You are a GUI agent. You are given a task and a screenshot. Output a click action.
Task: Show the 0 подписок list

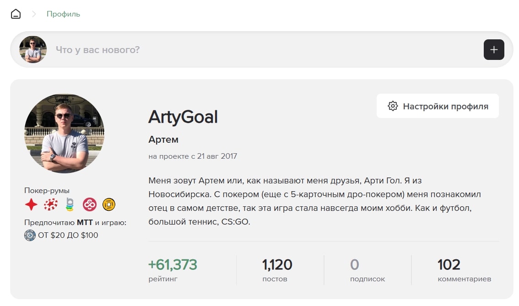pyautogui.click(x=367, y=269)
